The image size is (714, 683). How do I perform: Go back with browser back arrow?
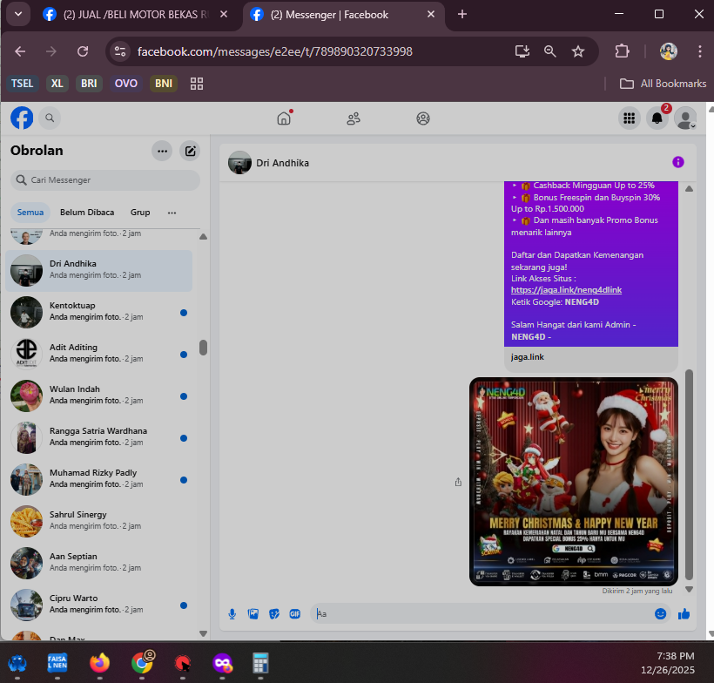[x=20, y=51]
